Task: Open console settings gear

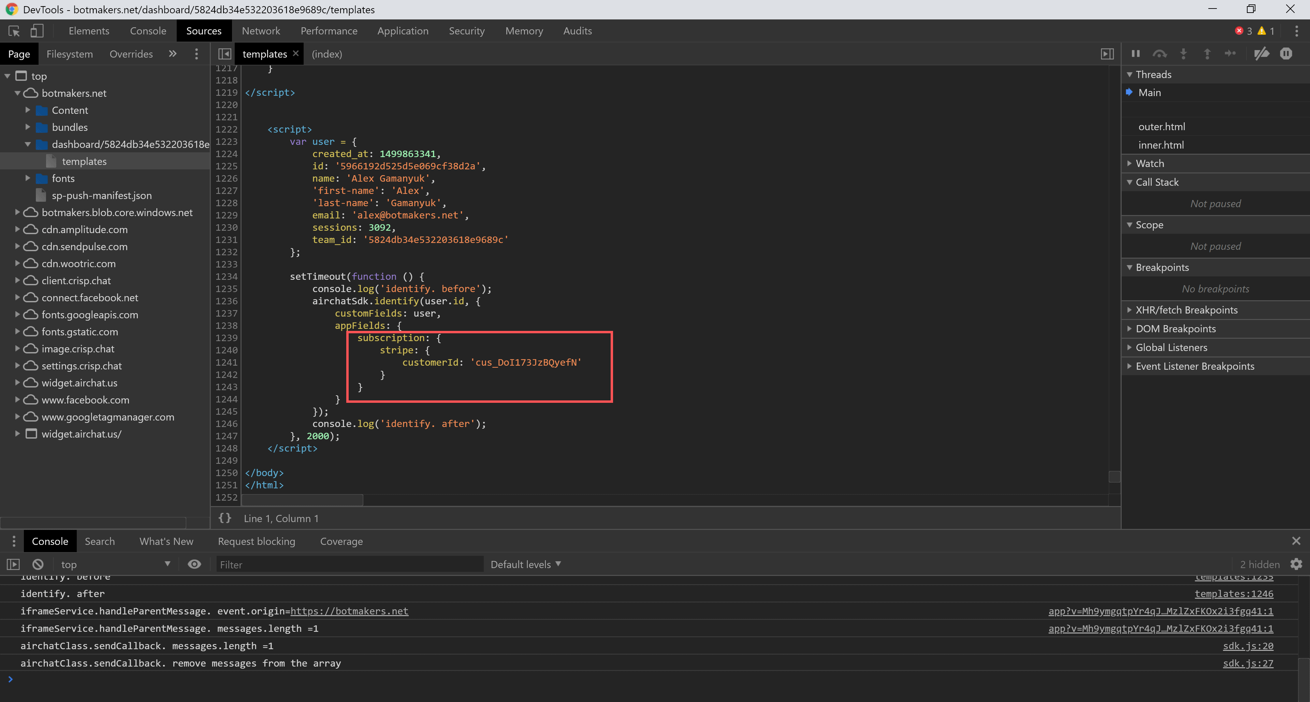Action: click(1296, 564)
